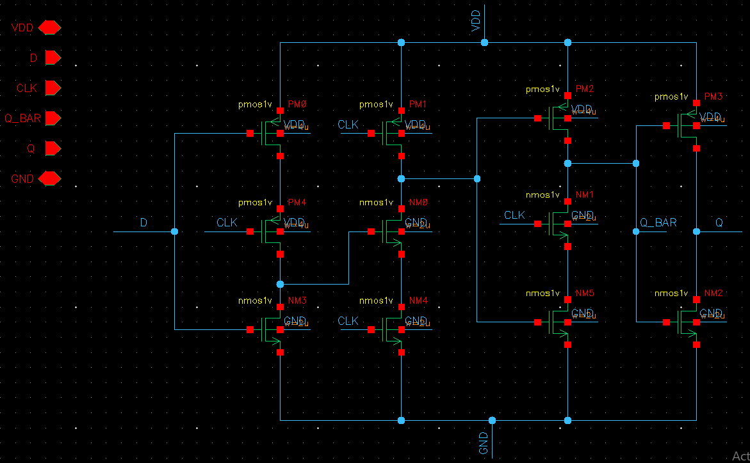
Task: Click the pmos1v cell name above PM0
Action: [255, 104]
